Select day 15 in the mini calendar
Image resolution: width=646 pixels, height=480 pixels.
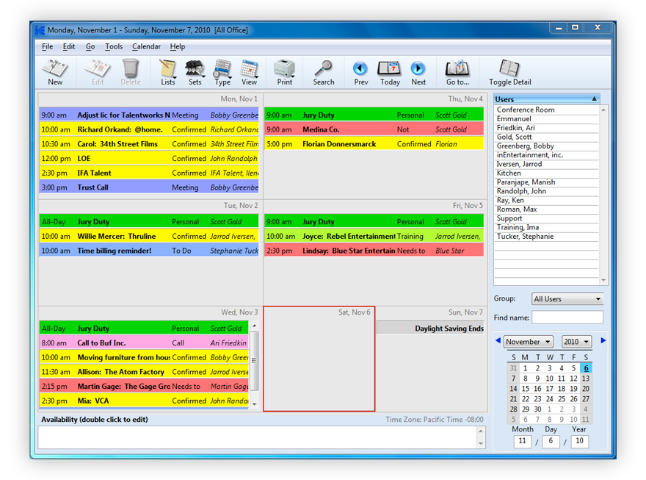tap(526, 388)
